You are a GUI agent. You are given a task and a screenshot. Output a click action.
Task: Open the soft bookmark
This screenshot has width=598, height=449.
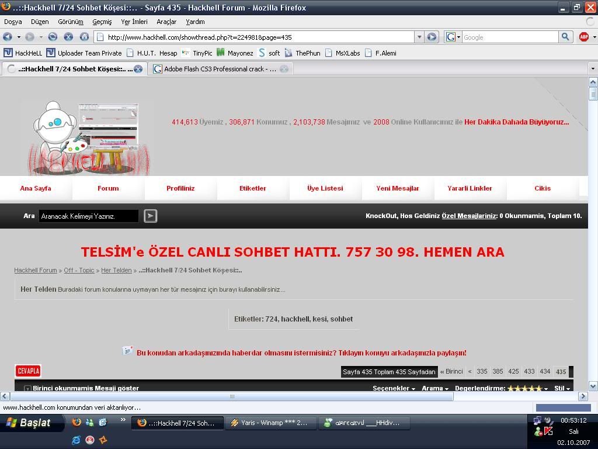pos(269,53)
